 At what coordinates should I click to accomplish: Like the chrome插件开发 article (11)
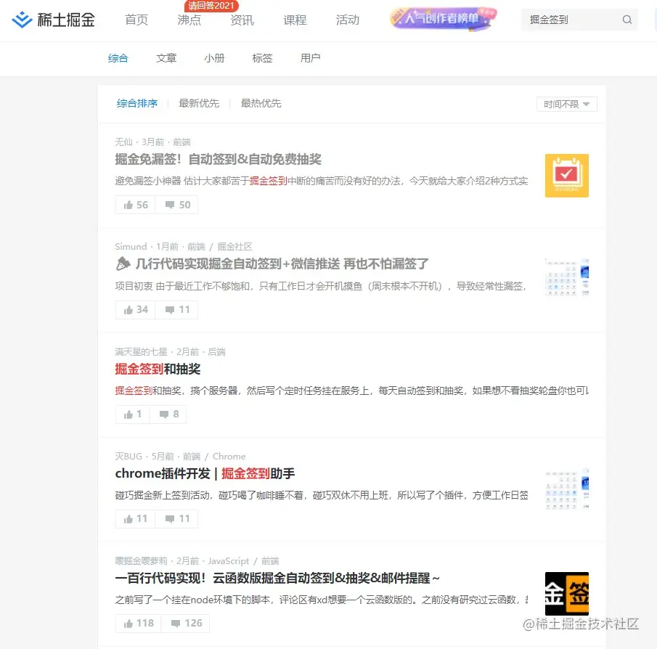coord(135,519)
